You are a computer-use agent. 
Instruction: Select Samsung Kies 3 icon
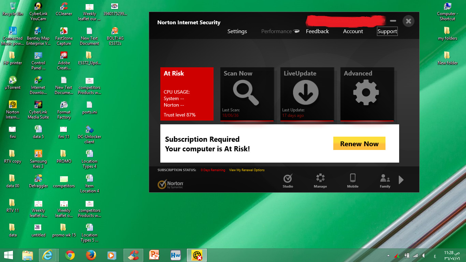tap(38, 159)
